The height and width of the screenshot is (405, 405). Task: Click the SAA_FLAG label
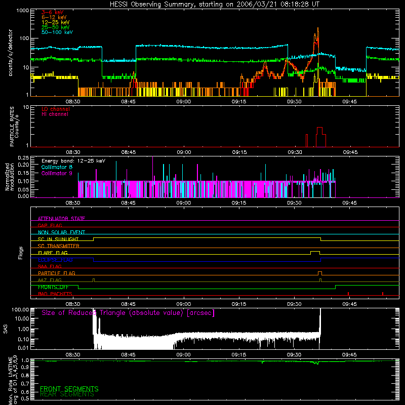[x=50, y=266]
